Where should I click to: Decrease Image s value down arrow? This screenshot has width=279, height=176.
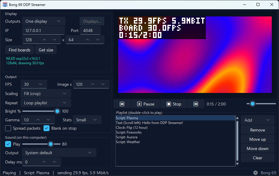103,84
